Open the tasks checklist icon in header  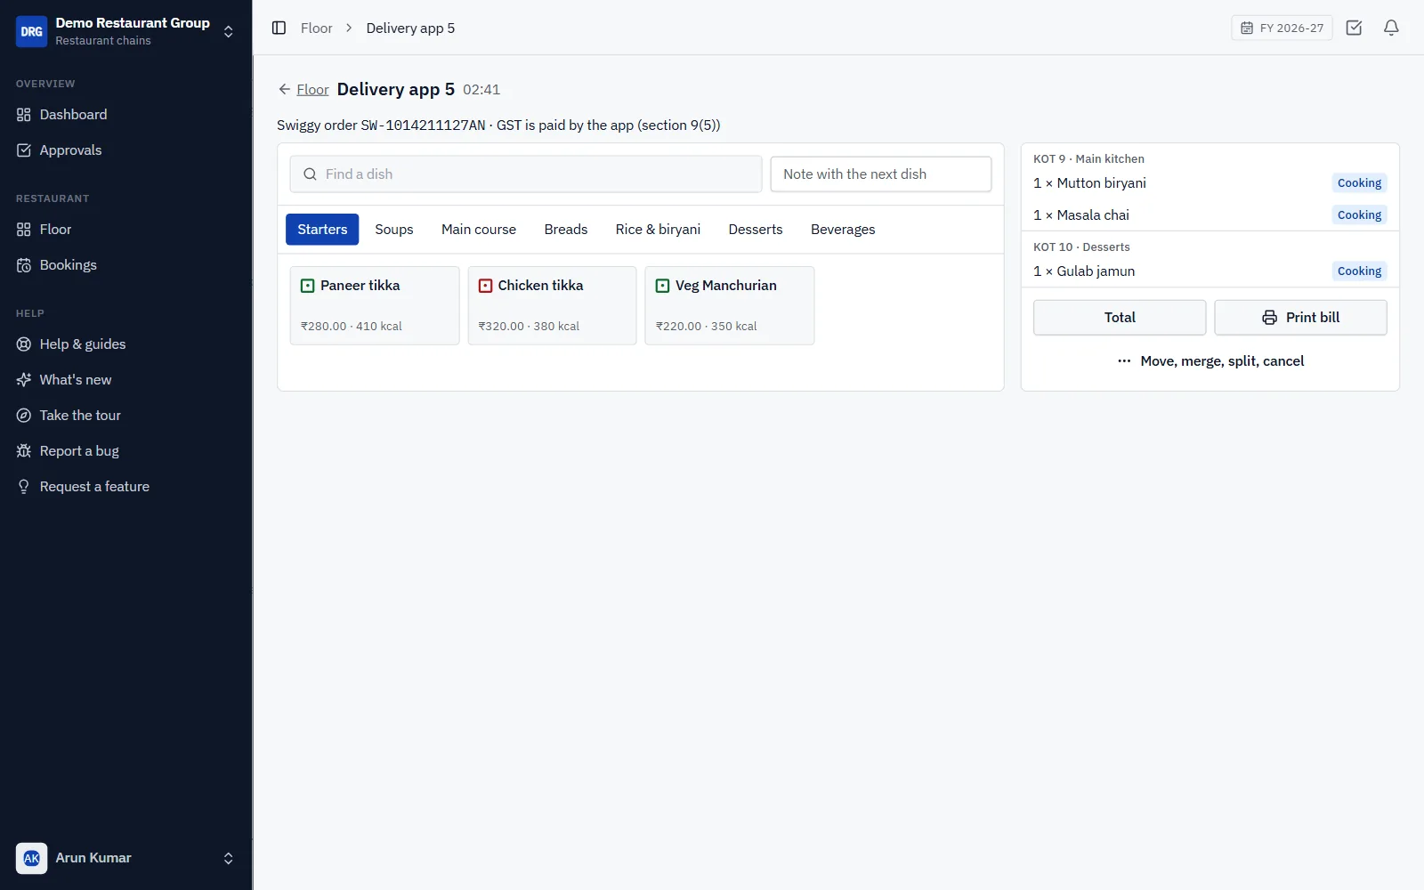[x=1354, y=28]
